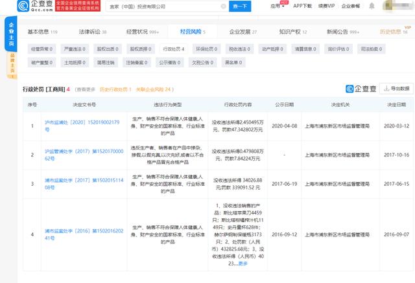The width and height of the screenshot is (415, 283).
Task: Expand the 应用 dropdown menu
Action: pyautogui.click(x=277, y=6)
